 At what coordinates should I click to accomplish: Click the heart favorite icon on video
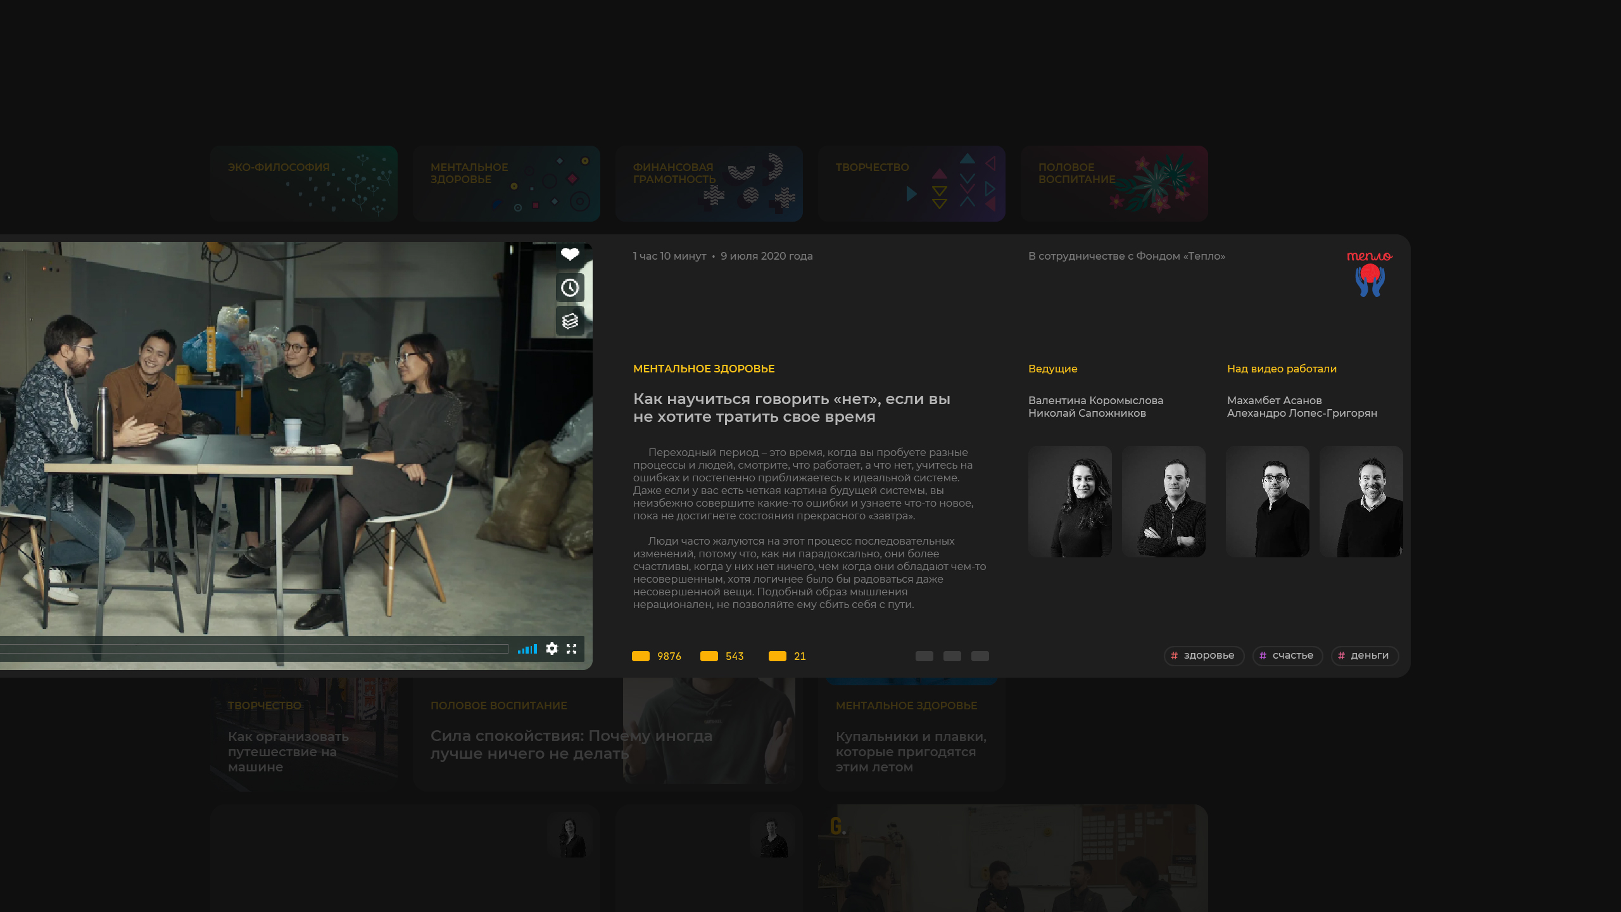[x=570, y=254]
